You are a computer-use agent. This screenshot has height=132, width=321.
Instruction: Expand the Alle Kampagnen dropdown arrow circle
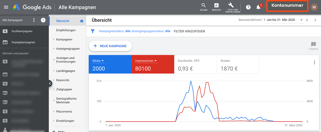tap(43, 20)
